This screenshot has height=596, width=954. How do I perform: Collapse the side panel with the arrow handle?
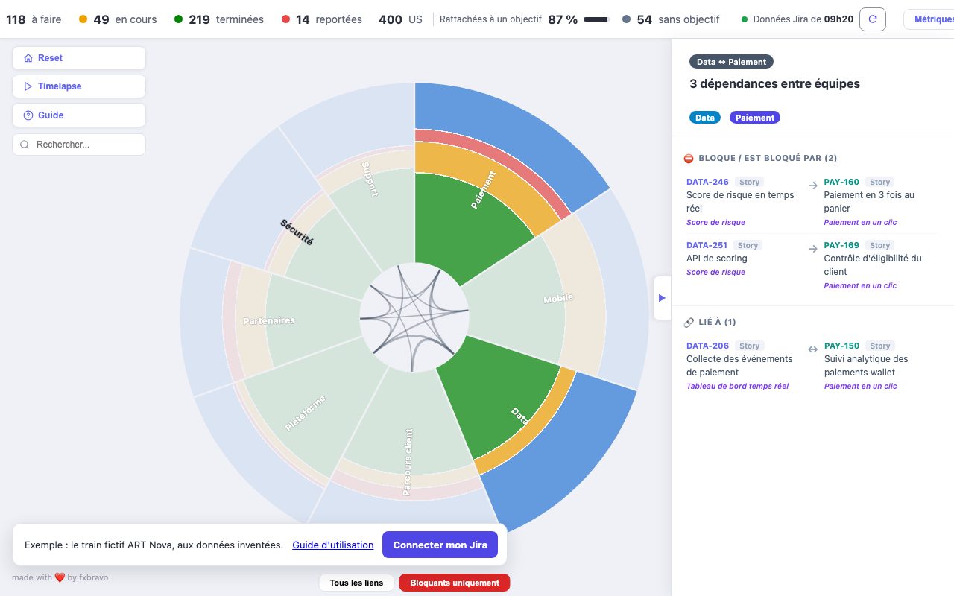662,298
